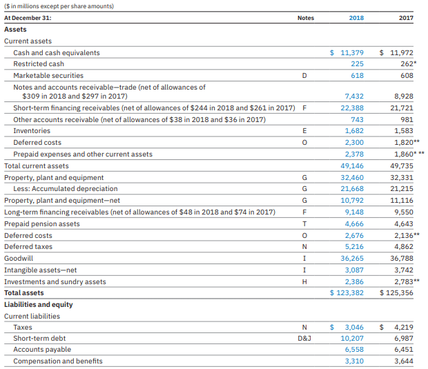428x369 pixels.
Task: Select the 'Short-term debt' row label
Action: (x=39, y=339)
